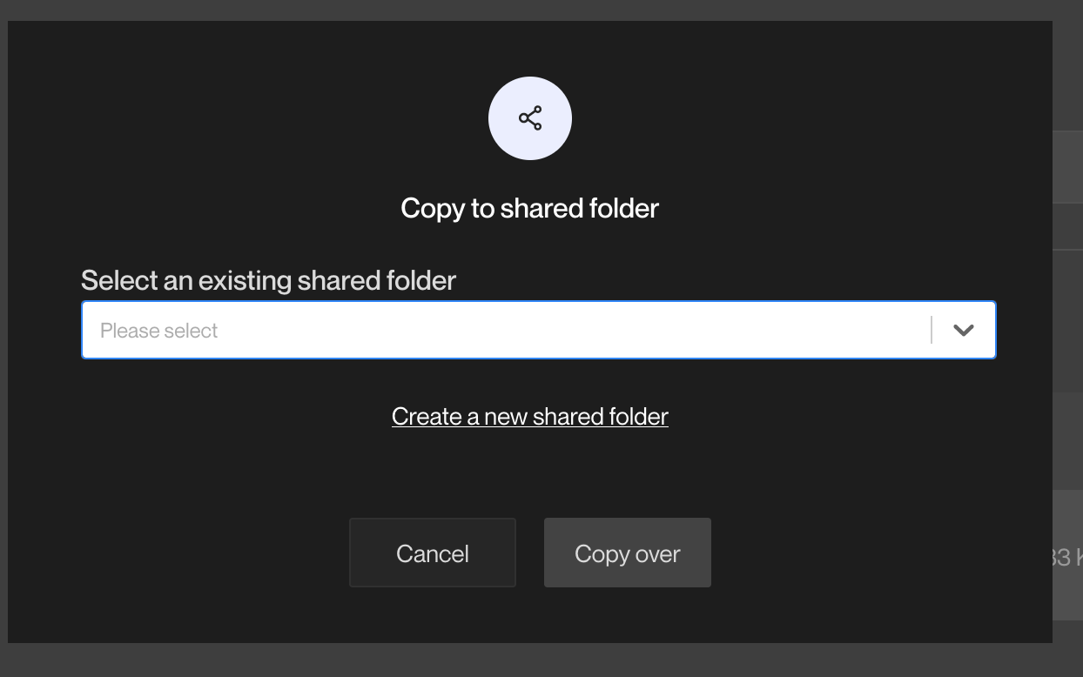Image resolution: width=1083 pixels, height=677 pixels.
Task: Click the divider before the dropdown arrow
Action: pyautogui.click(x=932, y=330)
